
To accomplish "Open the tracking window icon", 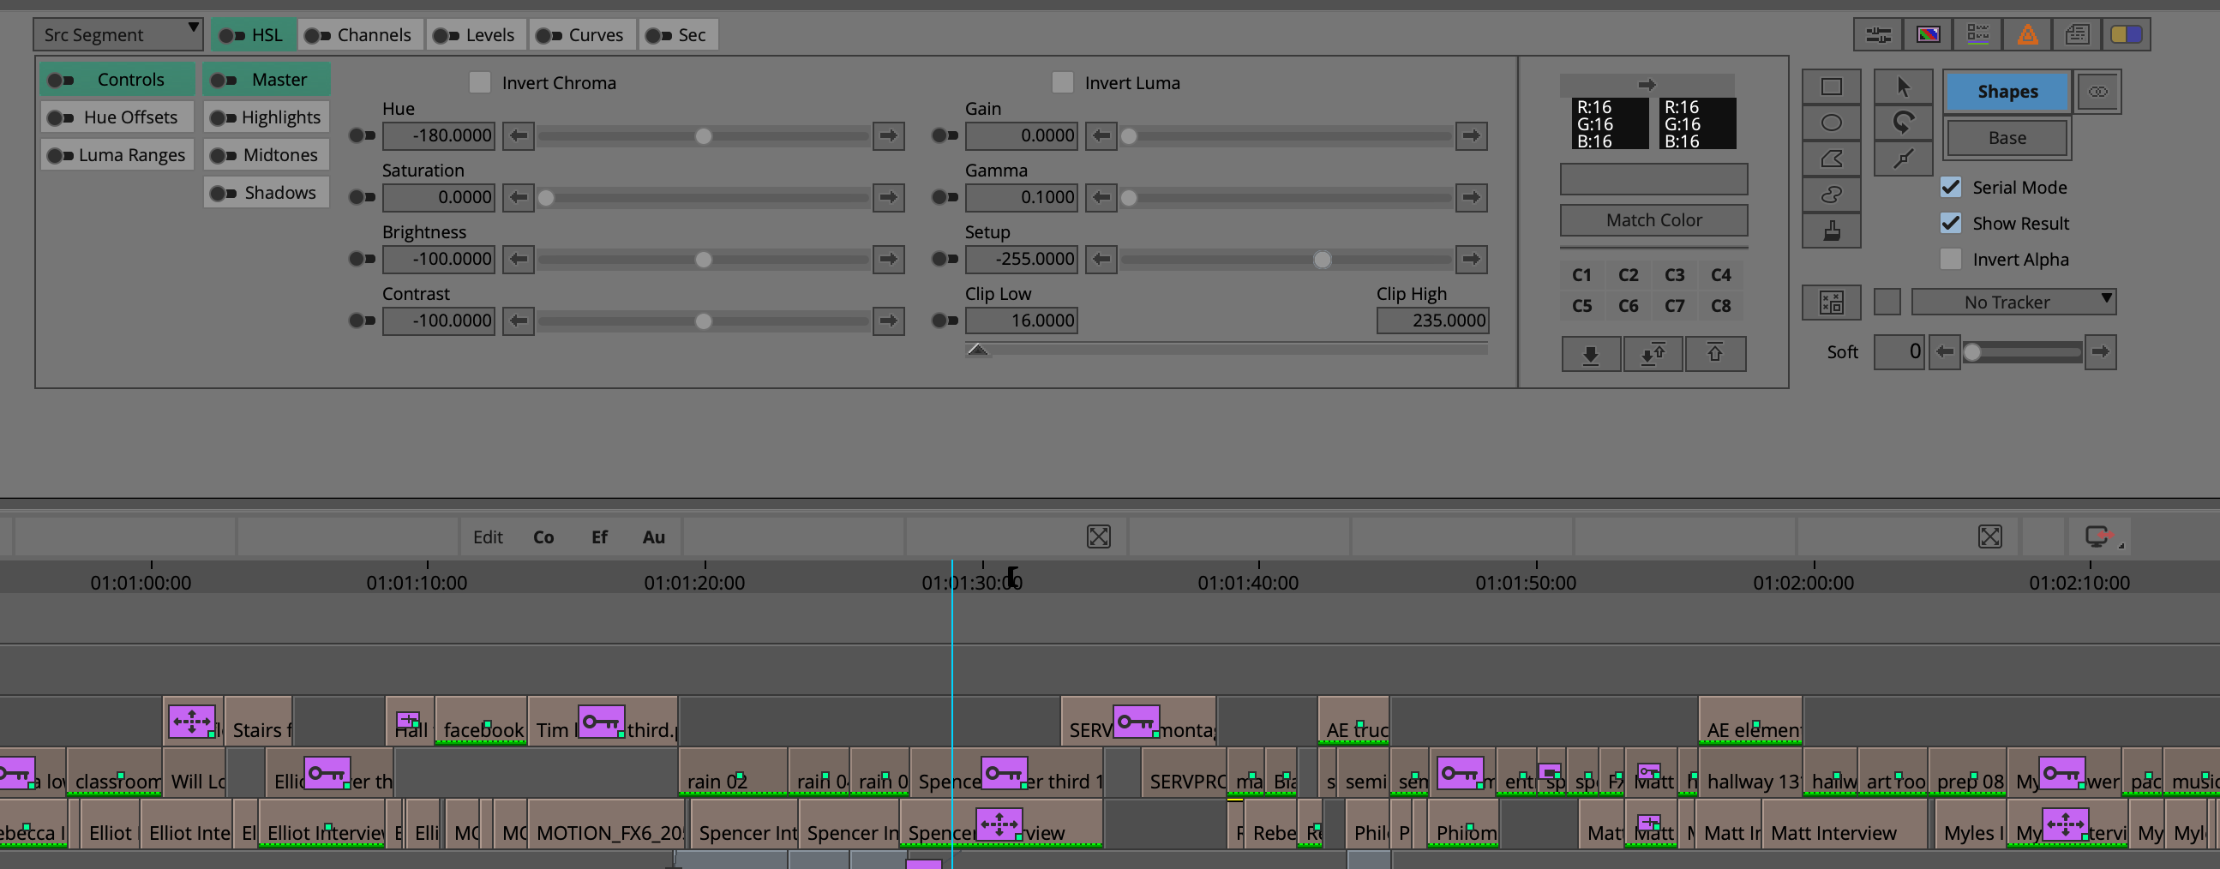I will pos(1831,303).
